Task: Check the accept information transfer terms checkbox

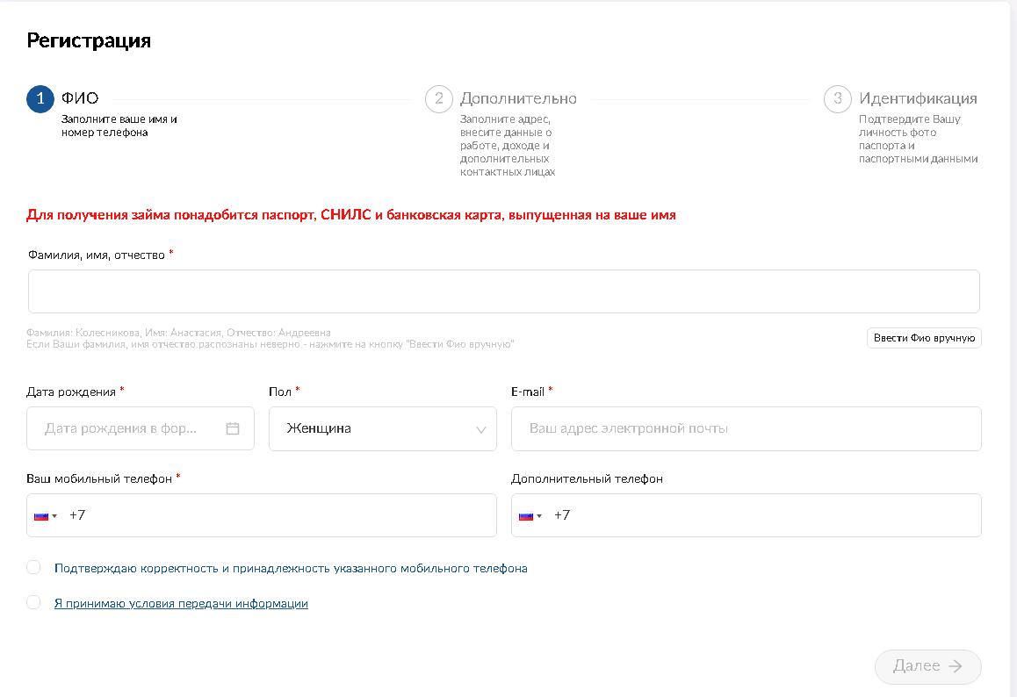Action: click(x=33, y=602)
